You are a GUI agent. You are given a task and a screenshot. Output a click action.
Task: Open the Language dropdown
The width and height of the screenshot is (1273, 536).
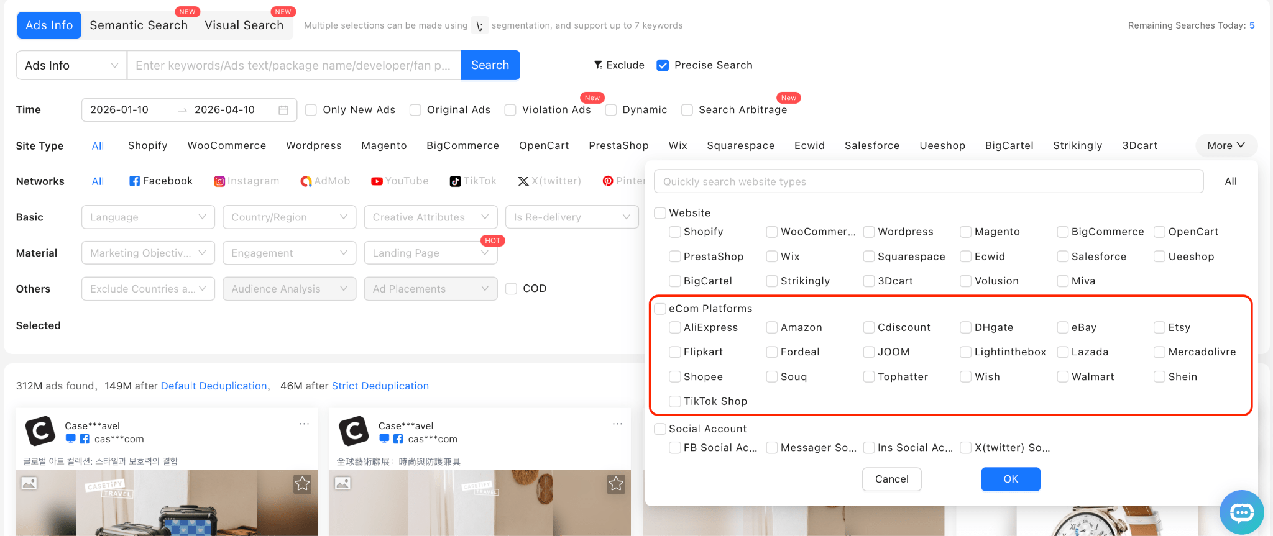tap(148, 217)
